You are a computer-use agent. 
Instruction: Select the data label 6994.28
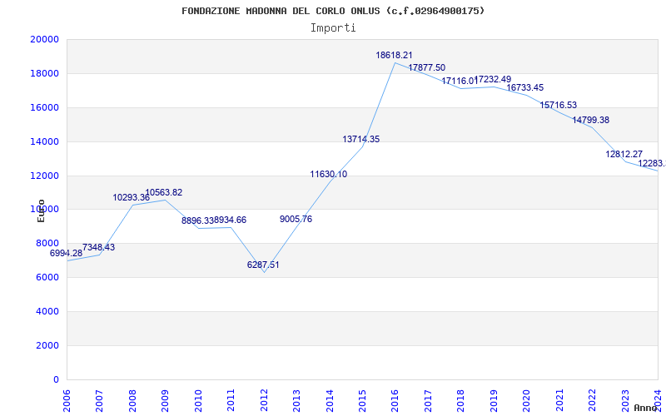click(66, 254)
